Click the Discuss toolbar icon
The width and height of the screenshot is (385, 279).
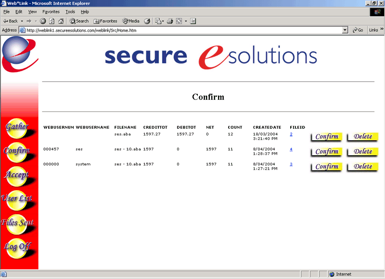(193, 21)
